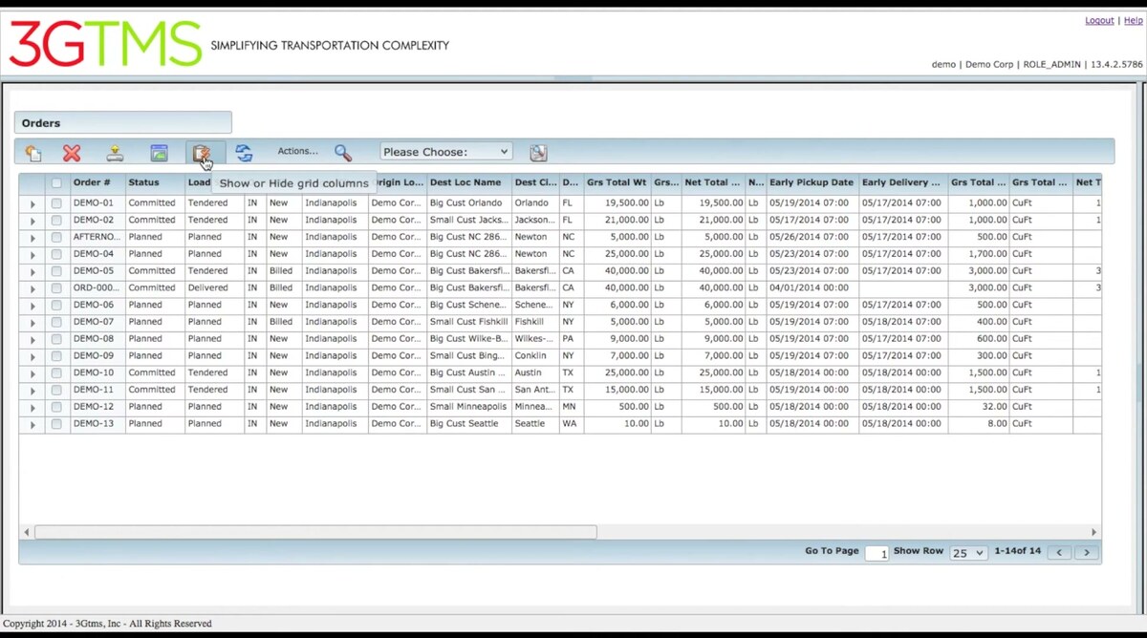Click the 1-14of 14 page count text
Viewport: 1147px width, 638px height.
(1017, 551)
